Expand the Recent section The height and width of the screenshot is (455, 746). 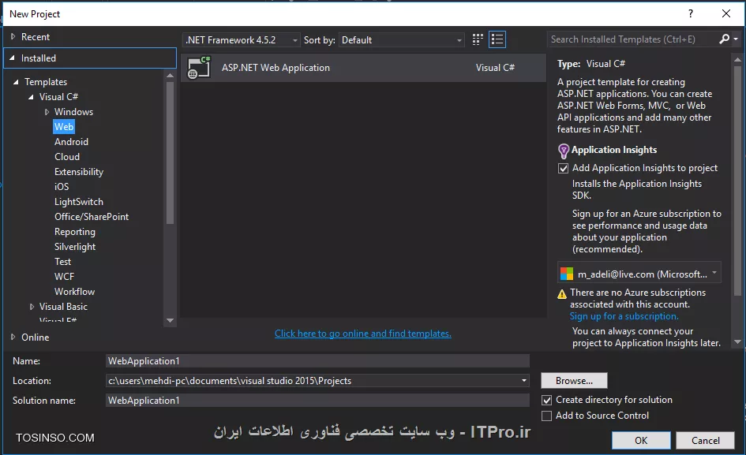pyautogui.click(x=13, y=36)
